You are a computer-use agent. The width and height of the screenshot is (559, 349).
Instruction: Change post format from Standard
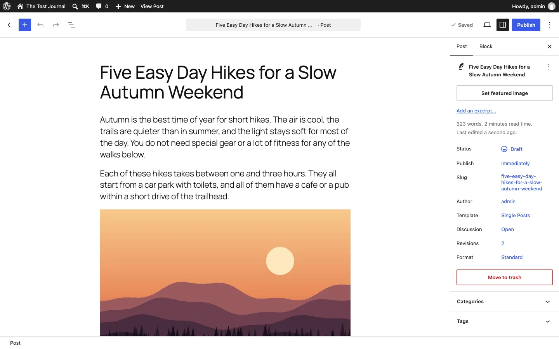click(x=512, y=257)
